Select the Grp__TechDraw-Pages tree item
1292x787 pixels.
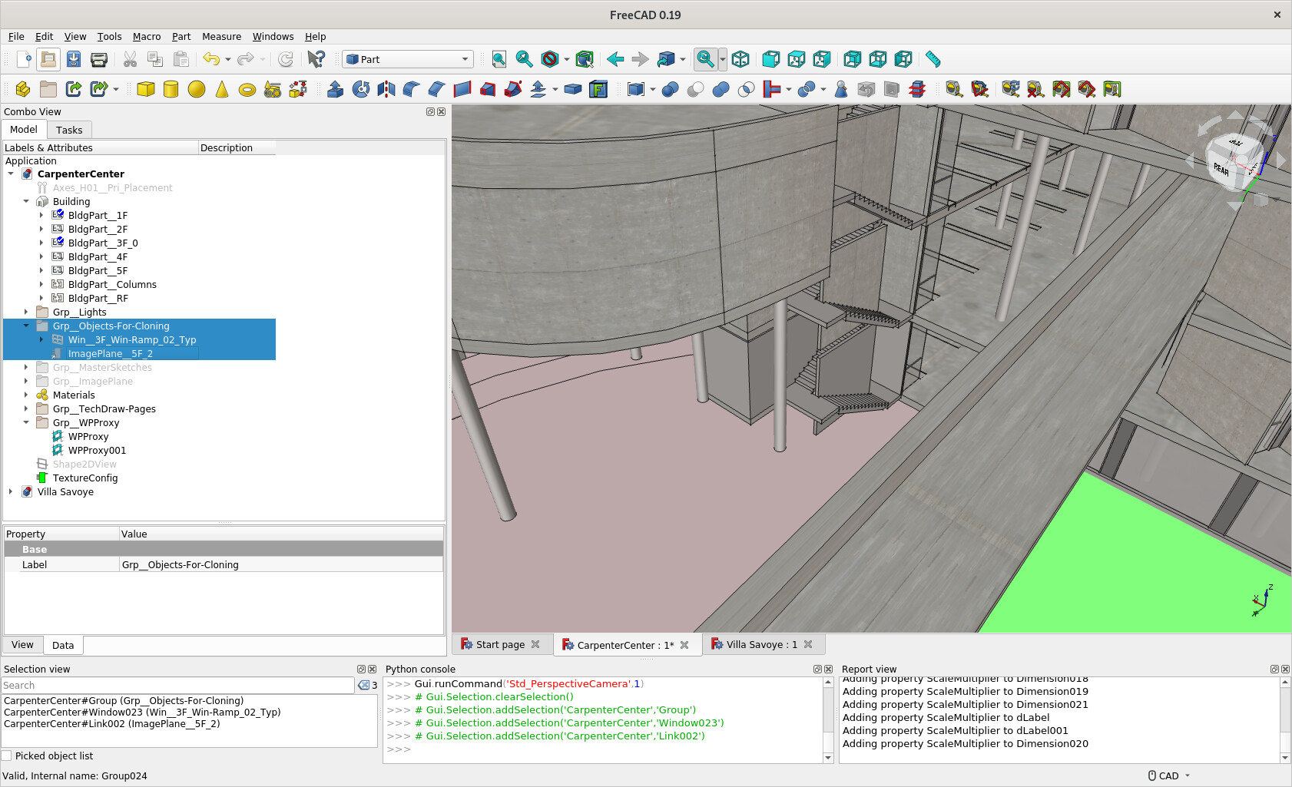tap(104, 408)
